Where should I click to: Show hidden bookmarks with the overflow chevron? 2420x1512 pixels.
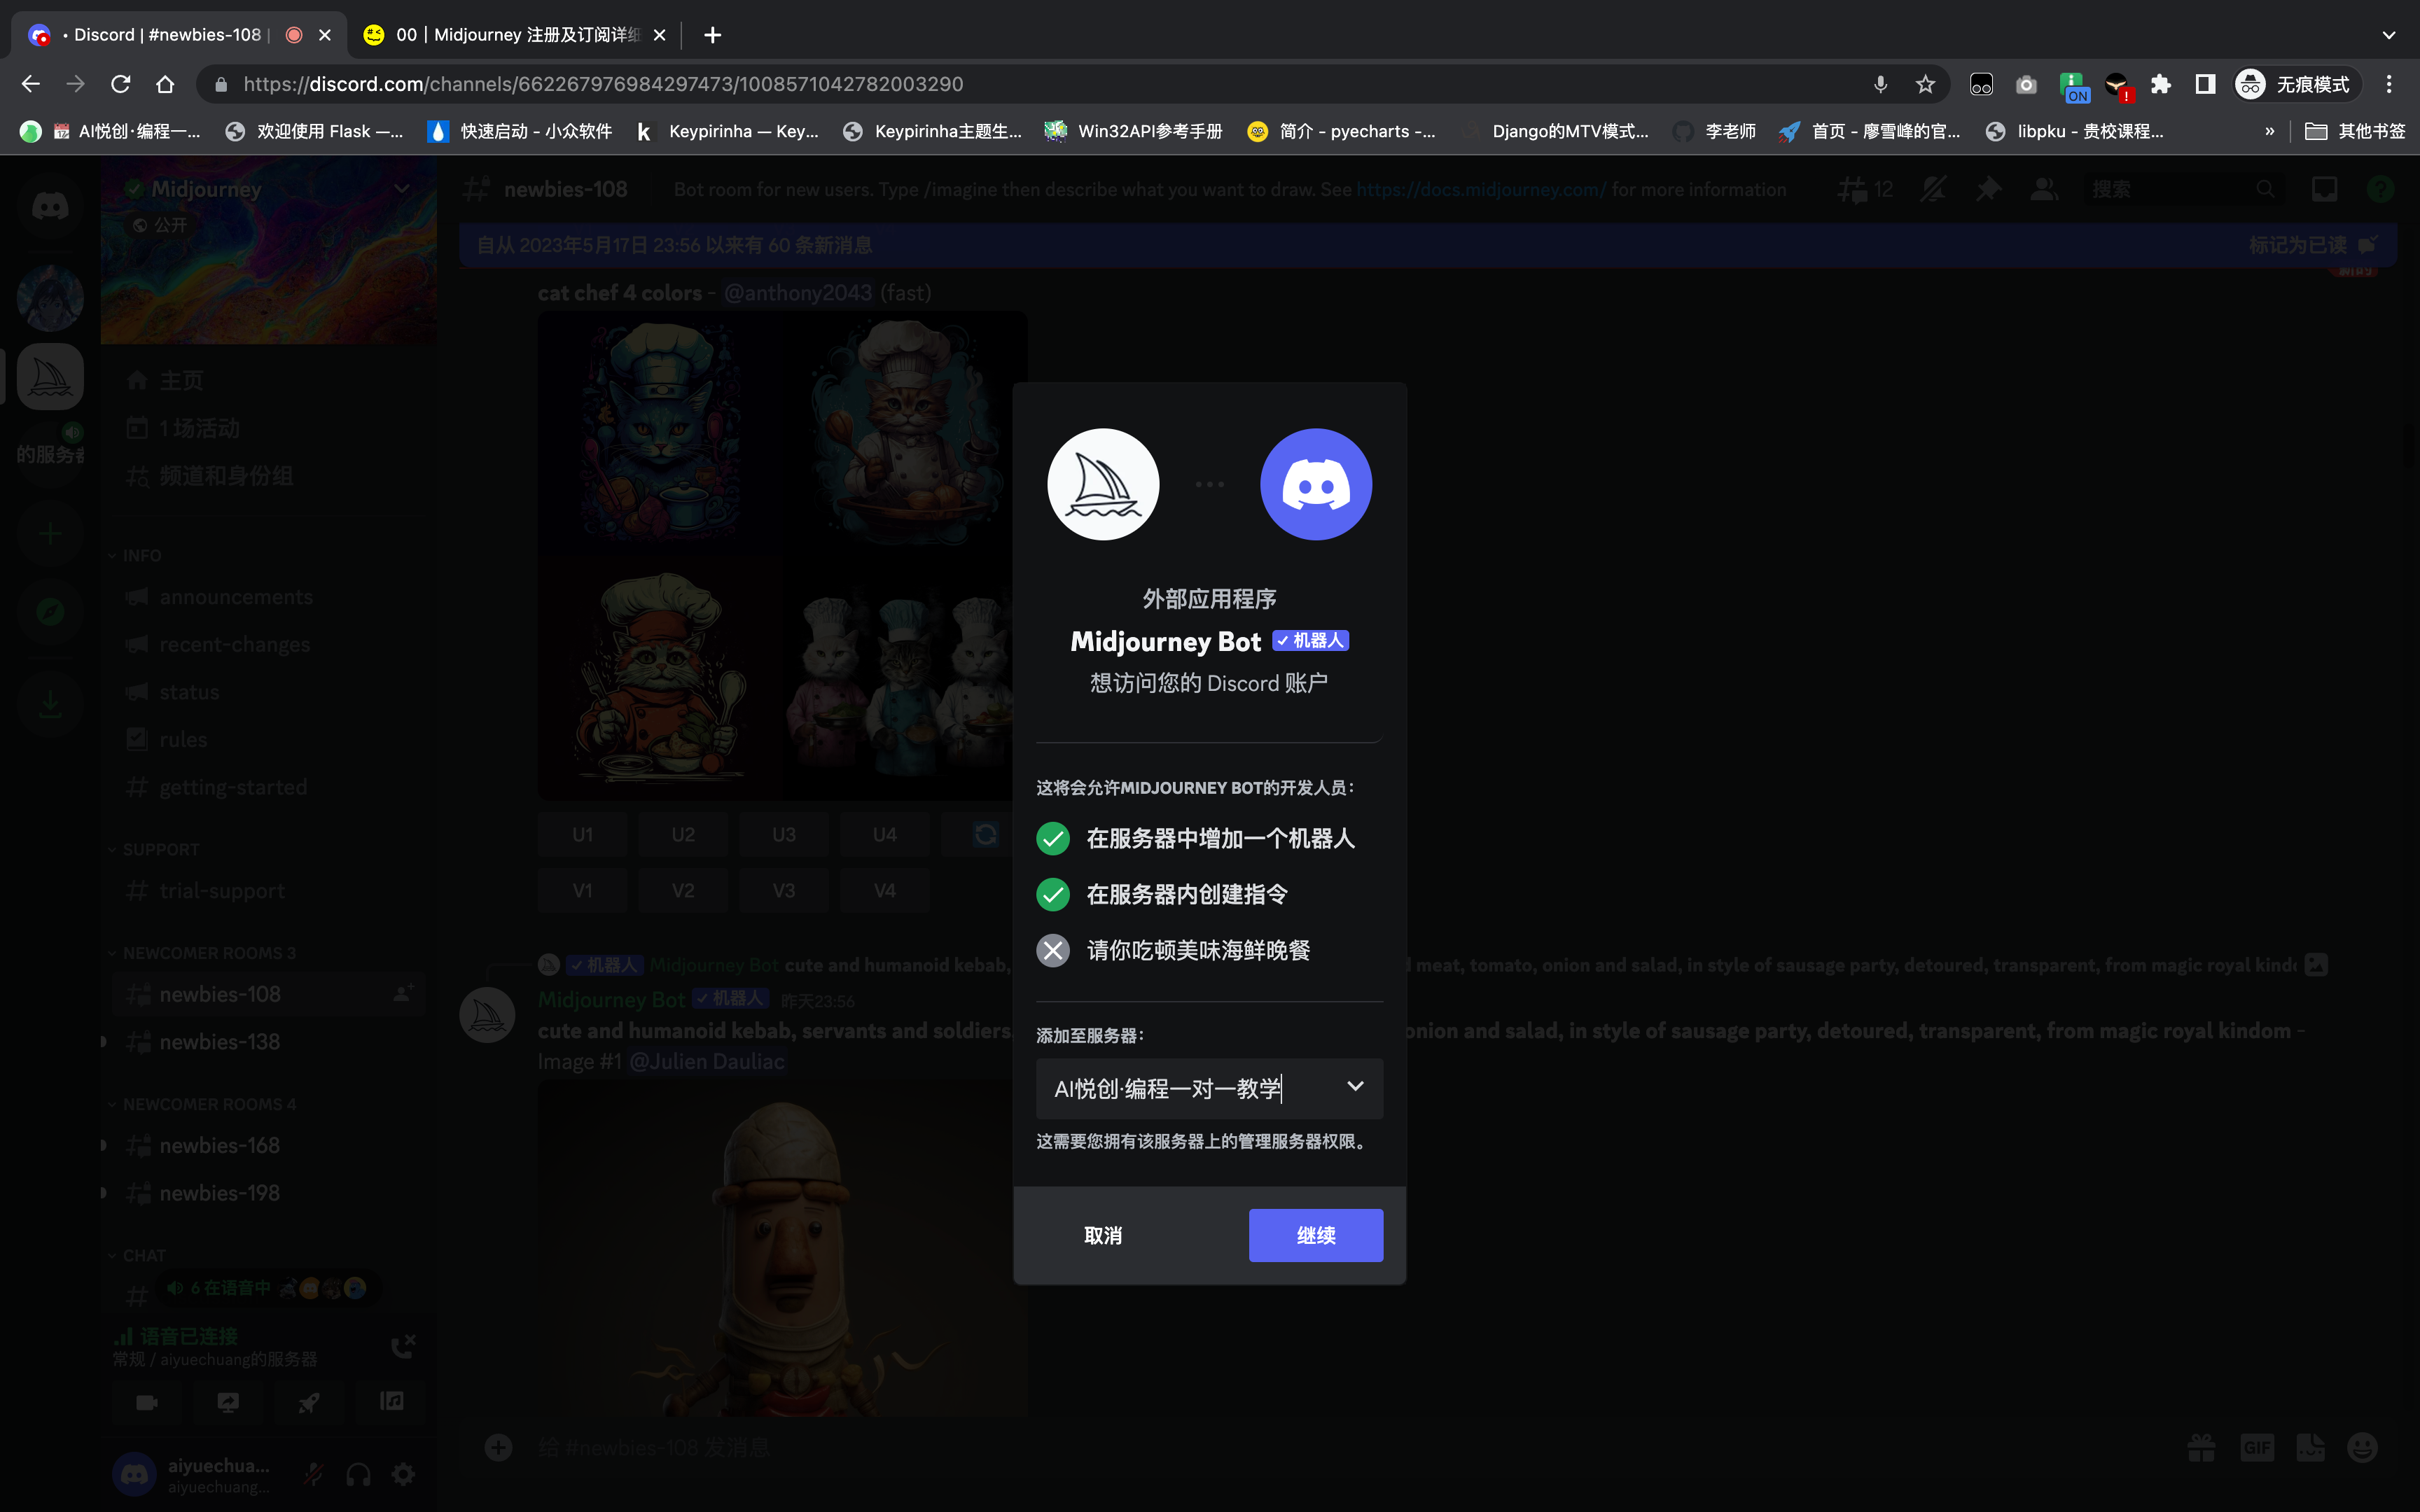click(x=2269, y=131)
